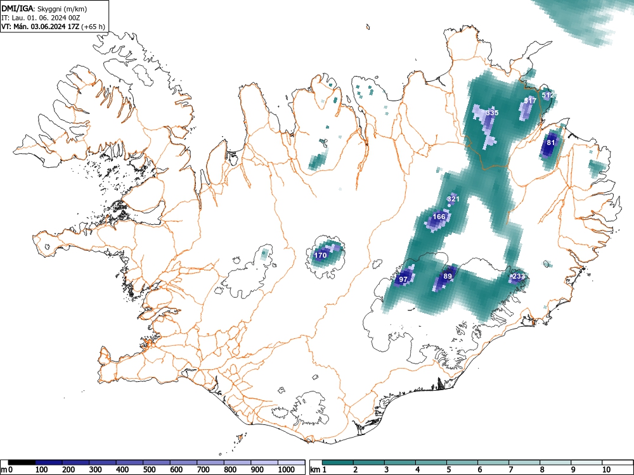Click the '7' label on the kilometre legend
The height and width of the screenshot is (475, 634).
point(511,470)
